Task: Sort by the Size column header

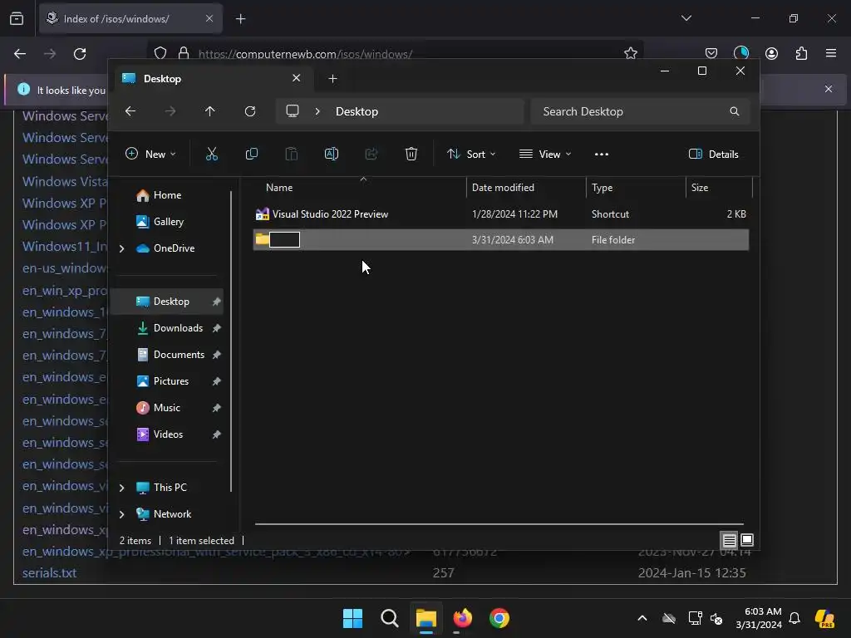Action: click(719, 188)
